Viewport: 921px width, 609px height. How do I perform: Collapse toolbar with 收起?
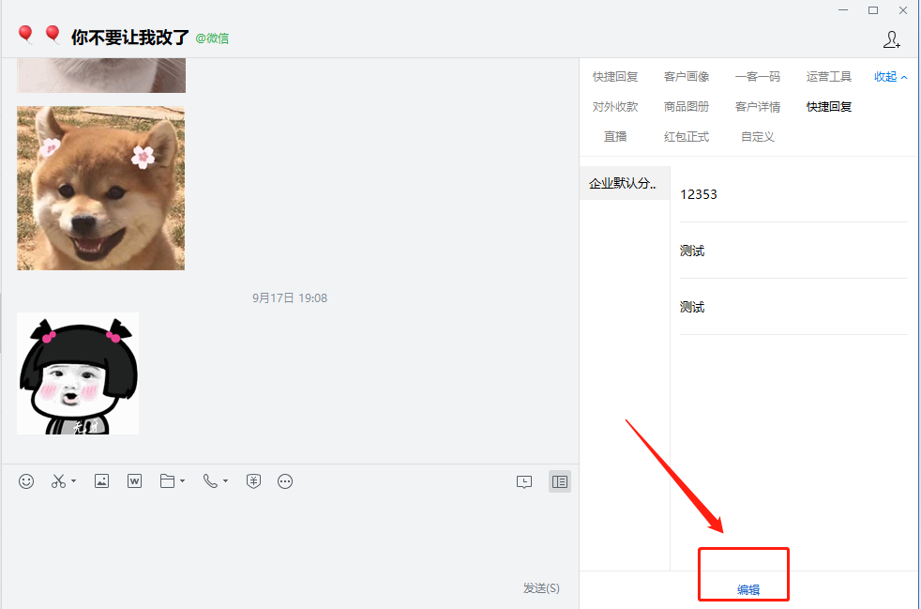click(890, 76)
